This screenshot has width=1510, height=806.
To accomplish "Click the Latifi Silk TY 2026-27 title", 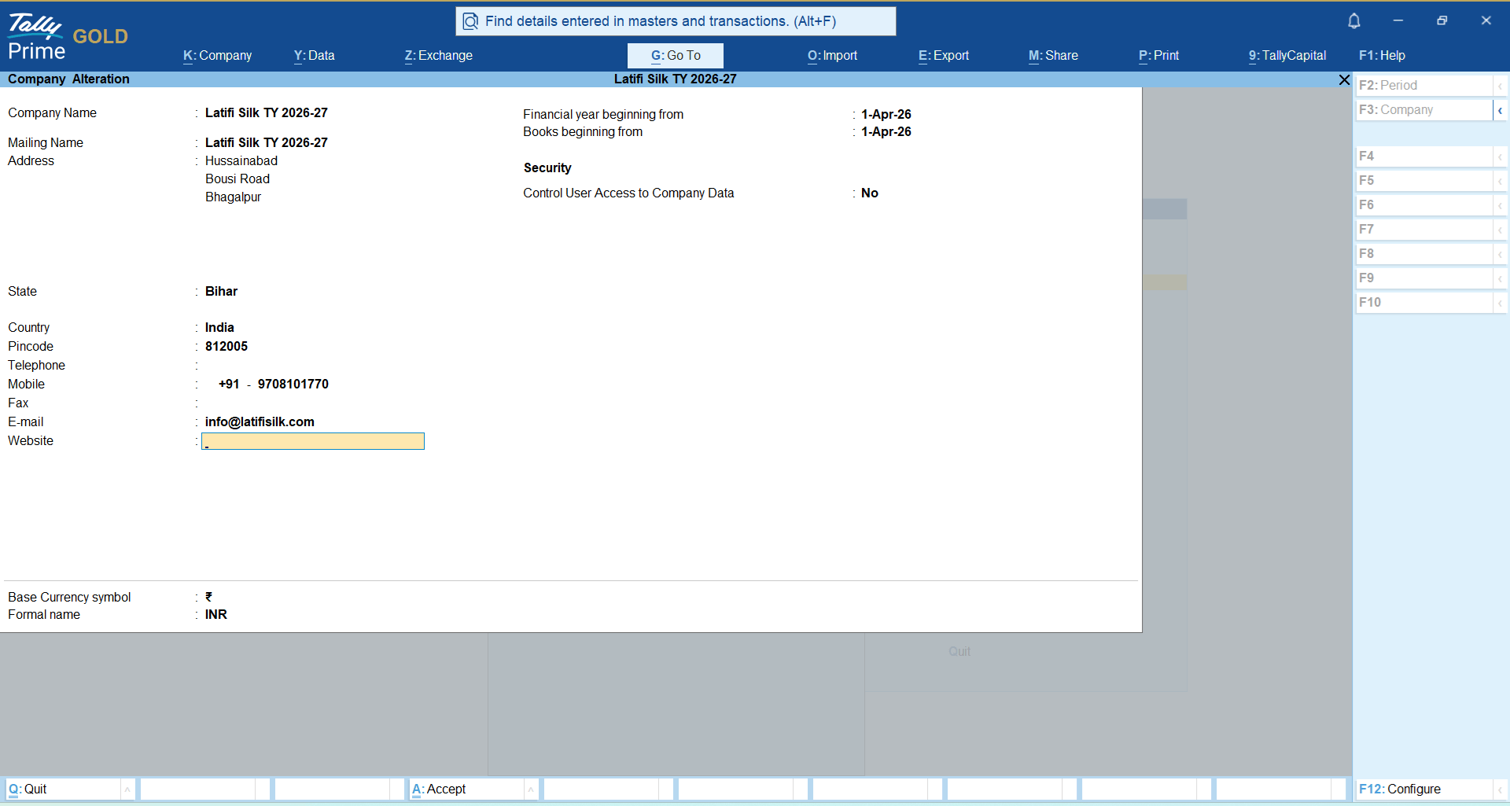I will tap(676, 79).
